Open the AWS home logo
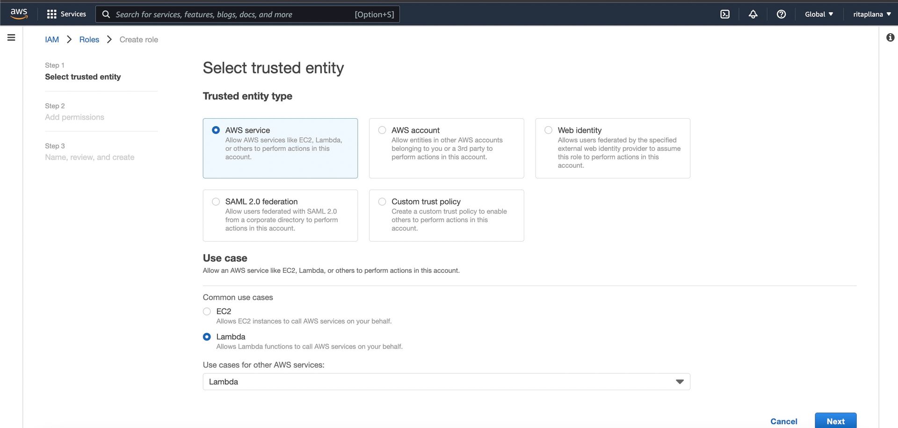This screenshot has width=898, height=428. coord(19,14)
